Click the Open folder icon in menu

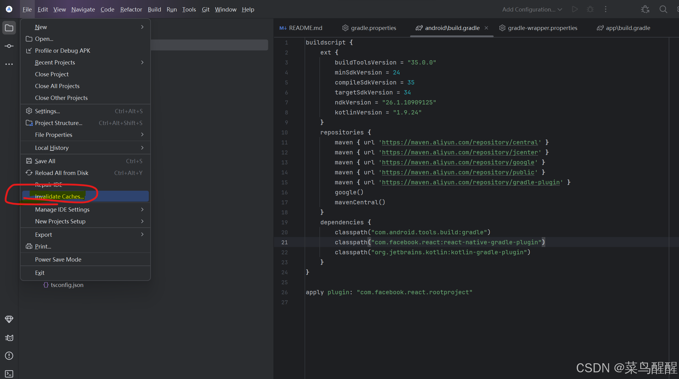click(x=29, y=39)
